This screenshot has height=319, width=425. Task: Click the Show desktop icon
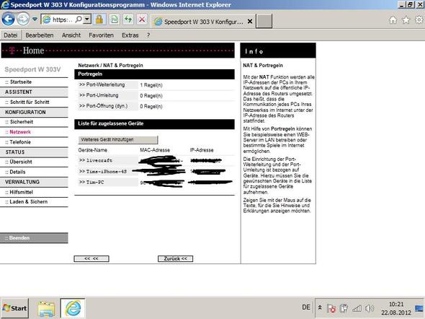[420, 308]
